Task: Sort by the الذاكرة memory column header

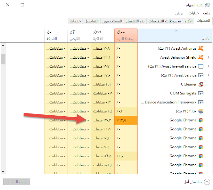Action: (x=103, y=36)
